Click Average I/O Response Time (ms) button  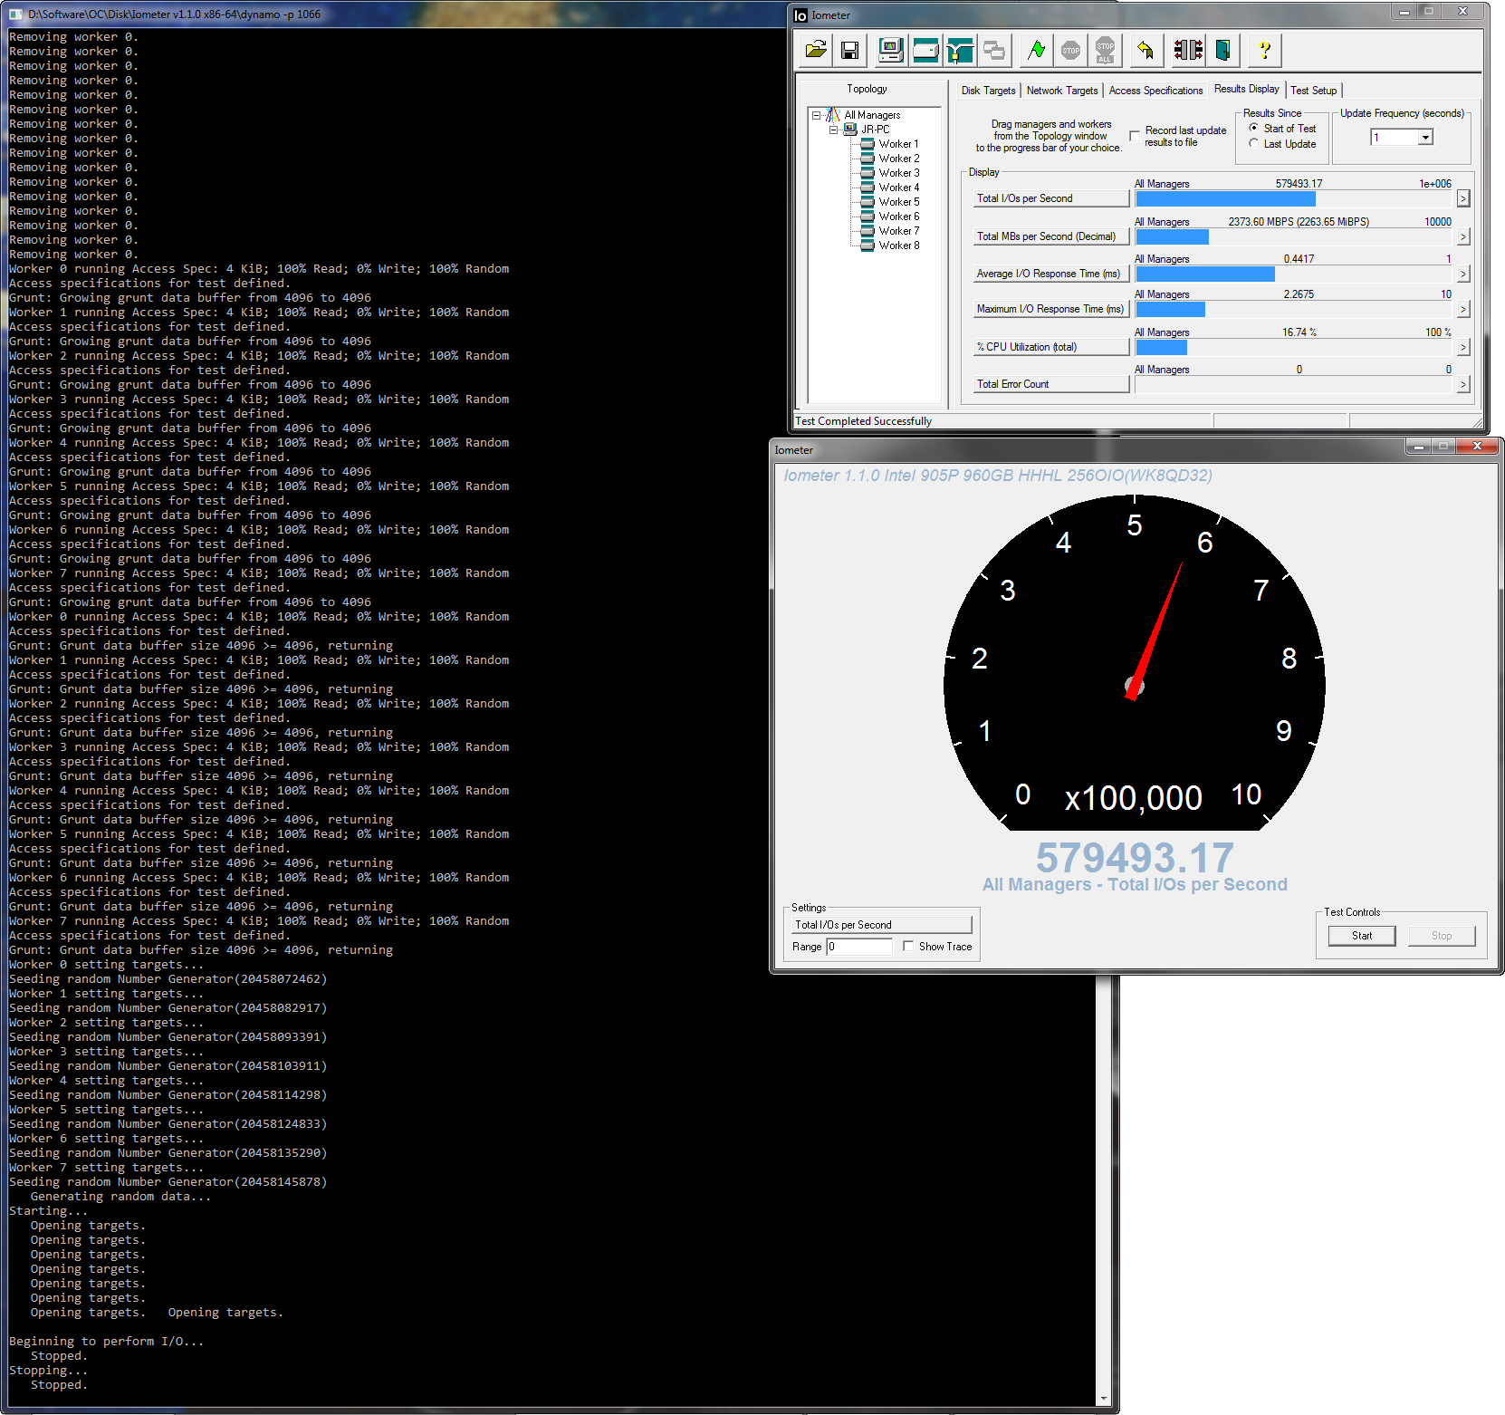point(1051,274)
